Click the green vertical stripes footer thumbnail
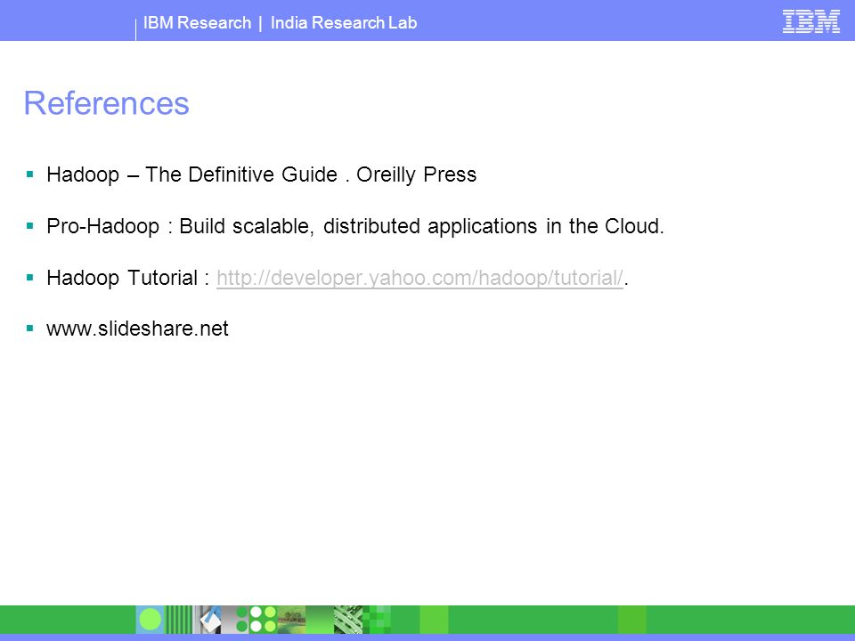855x641 pixels. coord(179,620)
